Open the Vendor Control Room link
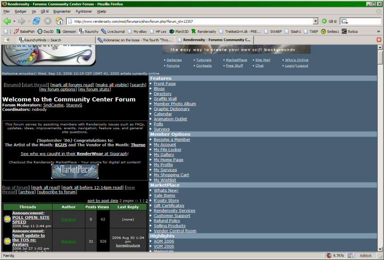Screen dimensions: 384x260 [175, 231]
